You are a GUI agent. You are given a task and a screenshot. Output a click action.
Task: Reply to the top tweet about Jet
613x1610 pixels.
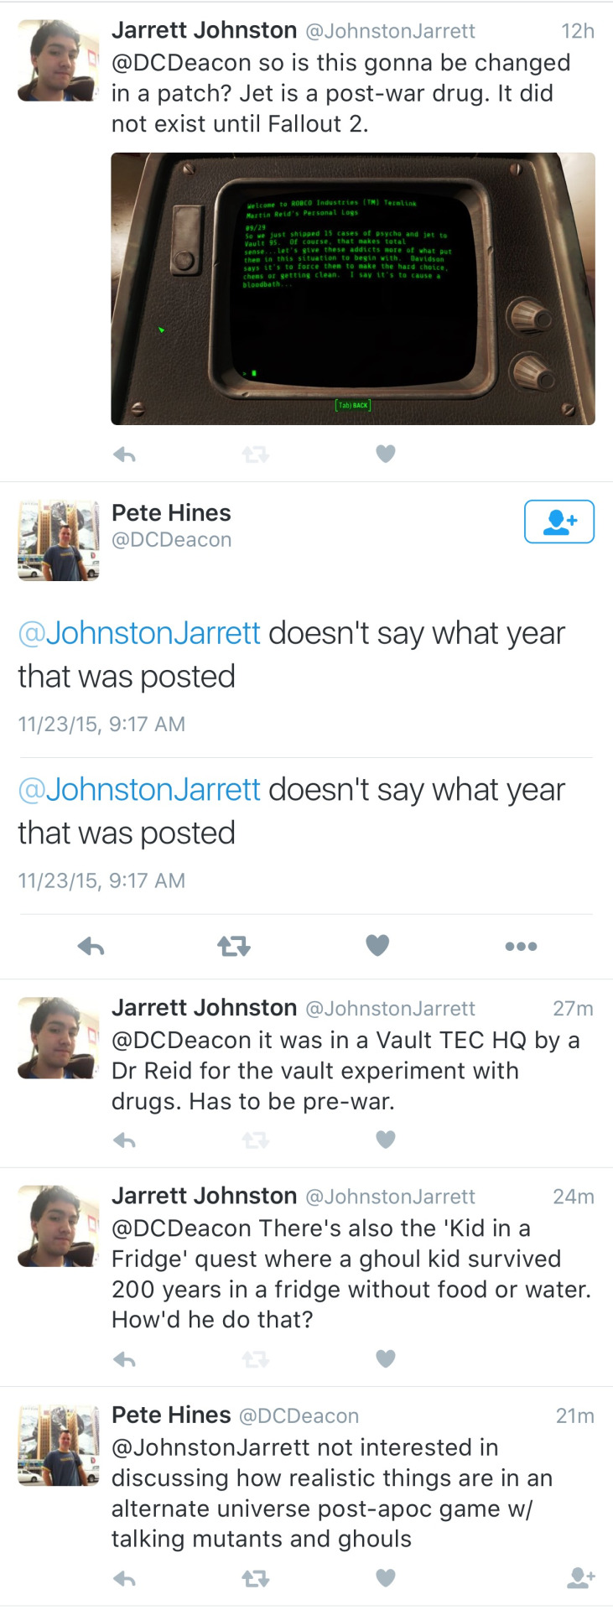(x=124, y=454)
